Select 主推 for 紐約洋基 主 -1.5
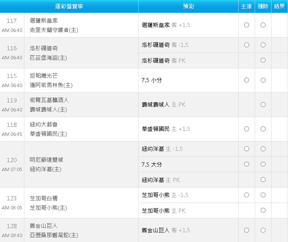 coord(246,149)
